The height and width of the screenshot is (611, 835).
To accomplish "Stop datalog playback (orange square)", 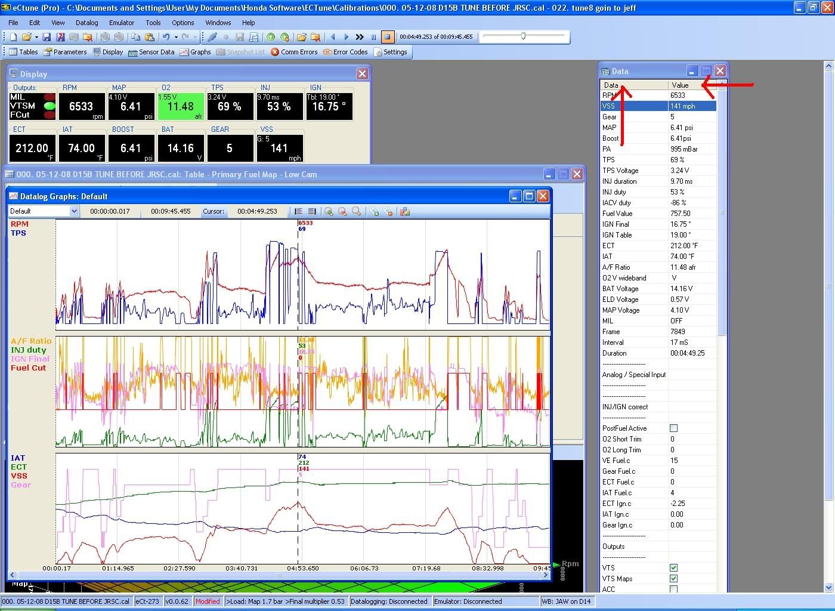I will (x=388, y=37).
